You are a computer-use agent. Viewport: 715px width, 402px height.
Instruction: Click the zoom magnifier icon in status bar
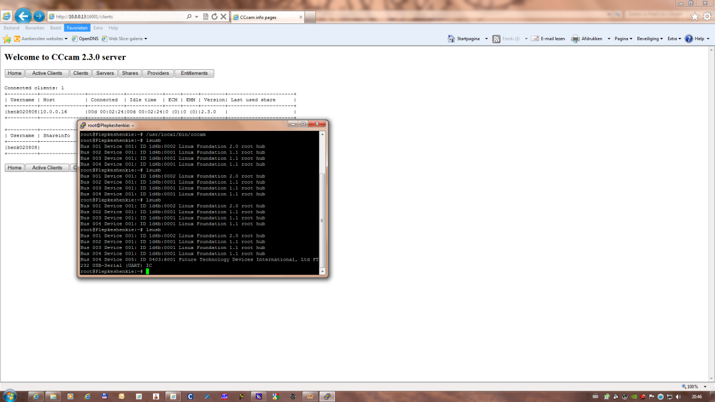[x=685, y=386]
